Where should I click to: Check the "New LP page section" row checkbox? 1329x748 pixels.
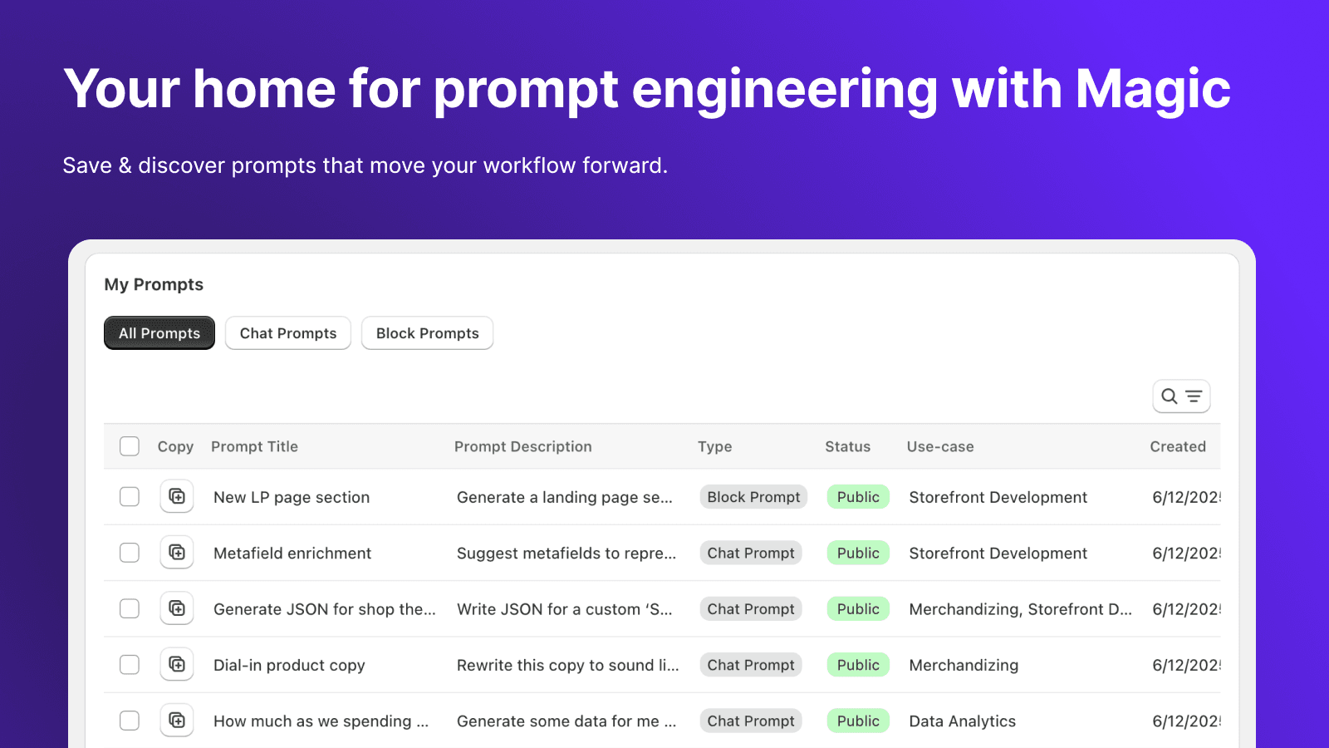click(x=129, y=496)
